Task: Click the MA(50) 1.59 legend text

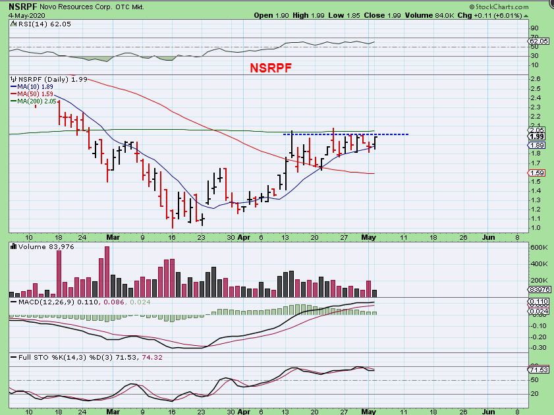Action: tap(35, 94)
